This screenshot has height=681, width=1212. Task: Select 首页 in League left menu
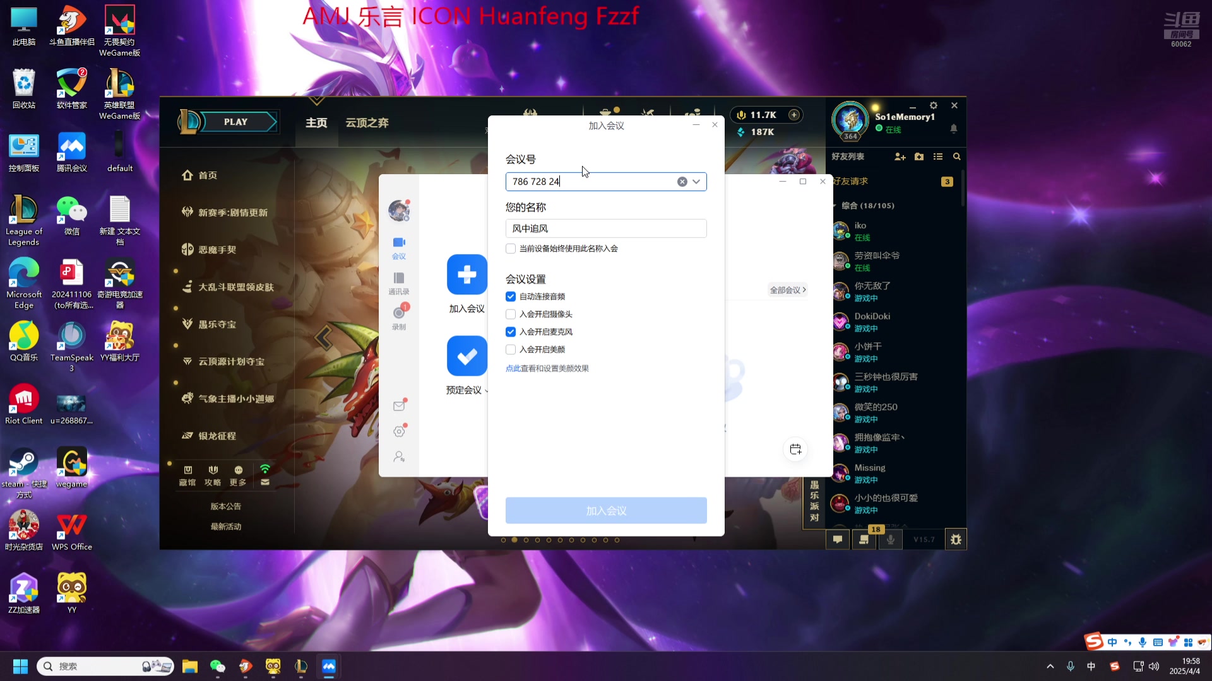[x=208, y=175]
